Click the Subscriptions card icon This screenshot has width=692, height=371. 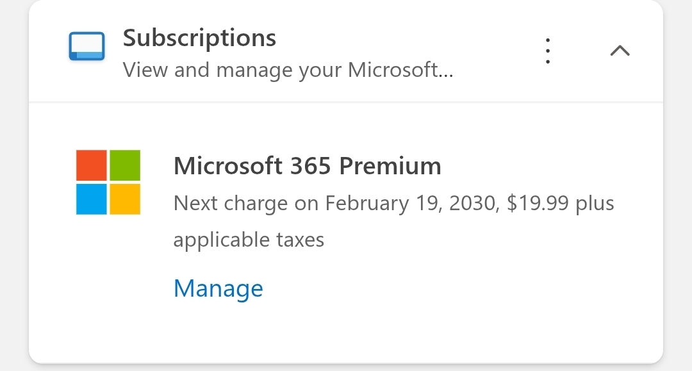(x=86, y=47)
